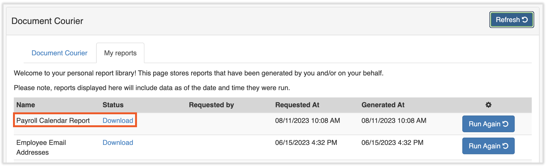Click the 08/11/2023 Requested At cell
546x166 pixels.
tap(307, 121)
